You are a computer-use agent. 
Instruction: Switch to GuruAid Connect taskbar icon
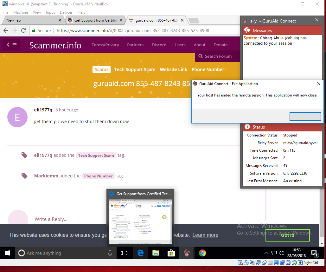187,253
